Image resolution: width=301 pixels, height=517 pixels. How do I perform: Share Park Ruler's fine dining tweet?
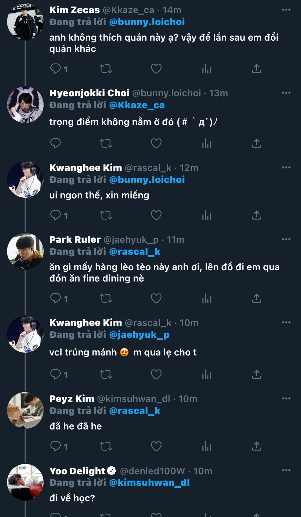tap(256, 298)
